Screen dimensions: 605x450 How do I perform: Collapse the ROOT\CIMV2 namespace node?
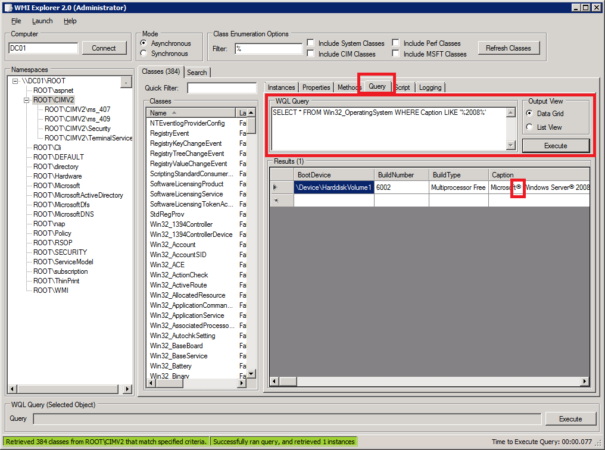coord(27,100)
